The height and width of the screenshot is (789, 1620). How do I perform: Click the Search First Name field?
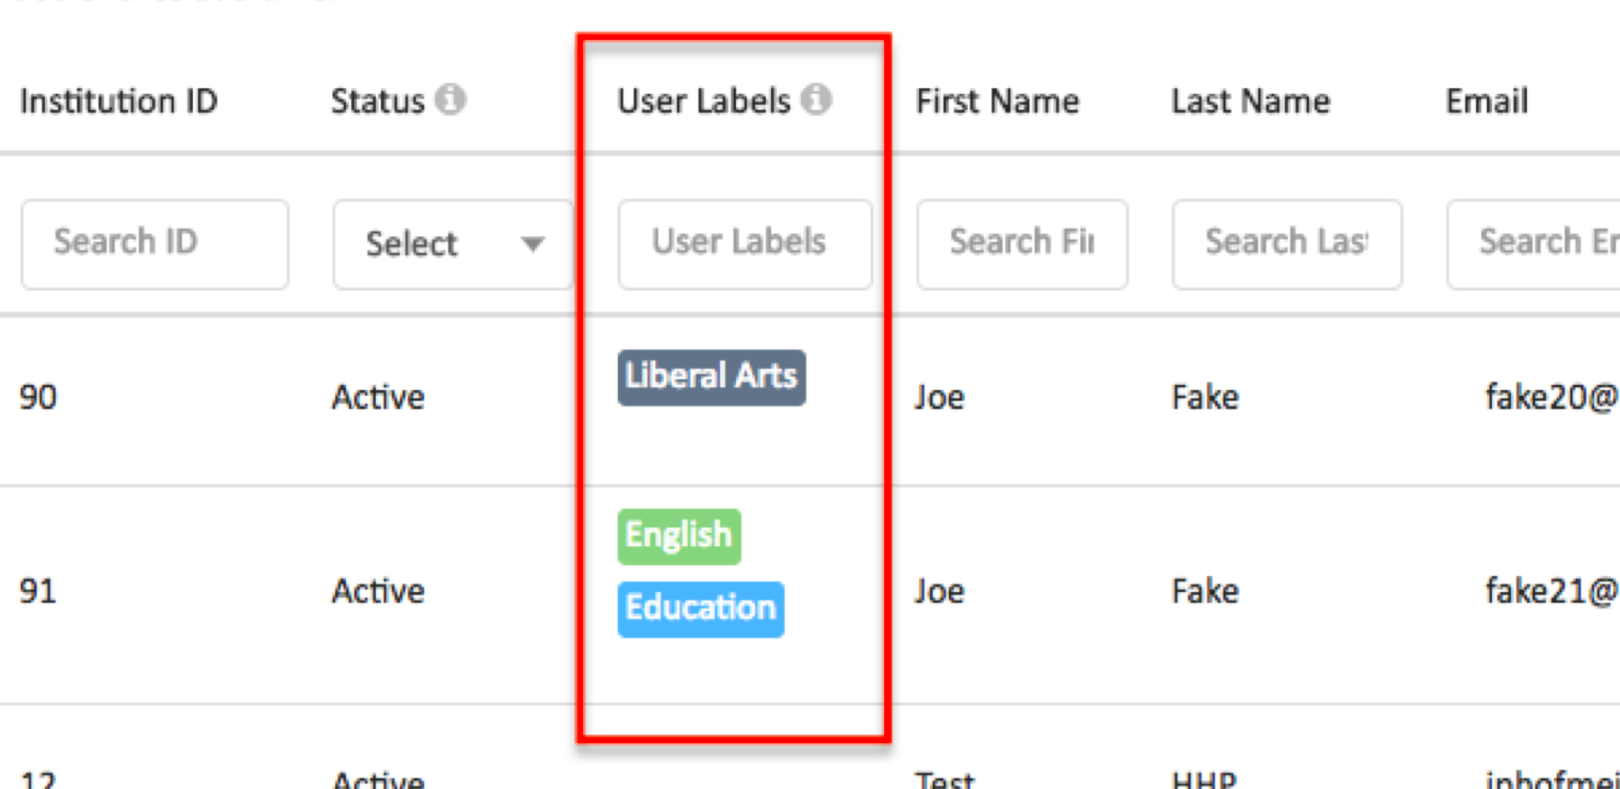[x=1022, y=244]
